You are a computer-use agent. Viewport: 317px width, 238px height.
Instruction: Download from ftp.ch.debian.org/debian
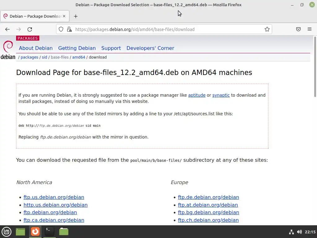click(x=208, y=220)
